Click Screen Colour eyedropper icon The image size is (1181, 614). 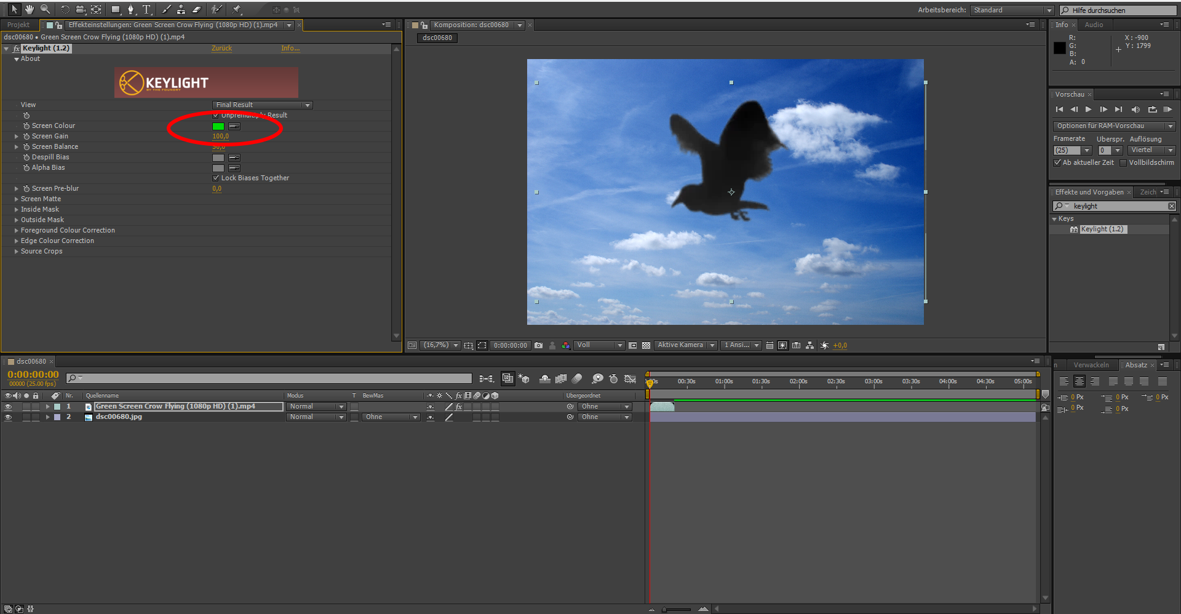234,126
